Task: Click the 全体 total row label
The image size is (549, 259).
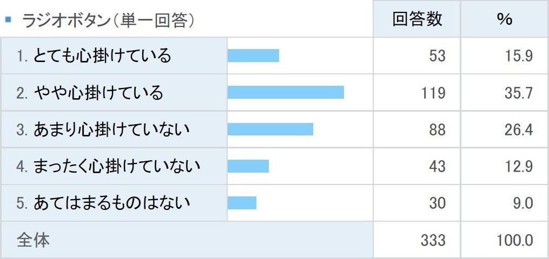Action: pos(34,240)
